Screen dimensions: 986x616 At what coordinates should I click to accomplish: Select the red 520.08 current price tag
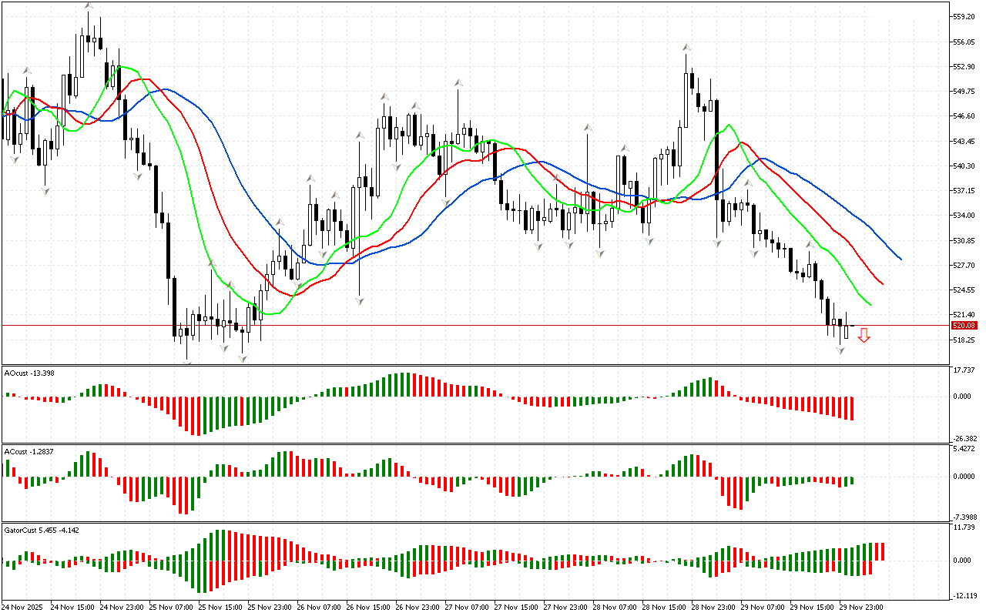pyautogui.click(x=964, y=326)
